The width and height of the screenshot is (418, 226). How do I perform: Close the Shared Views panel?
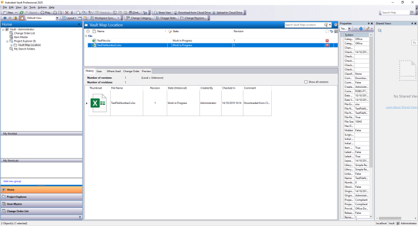[415, 24]
